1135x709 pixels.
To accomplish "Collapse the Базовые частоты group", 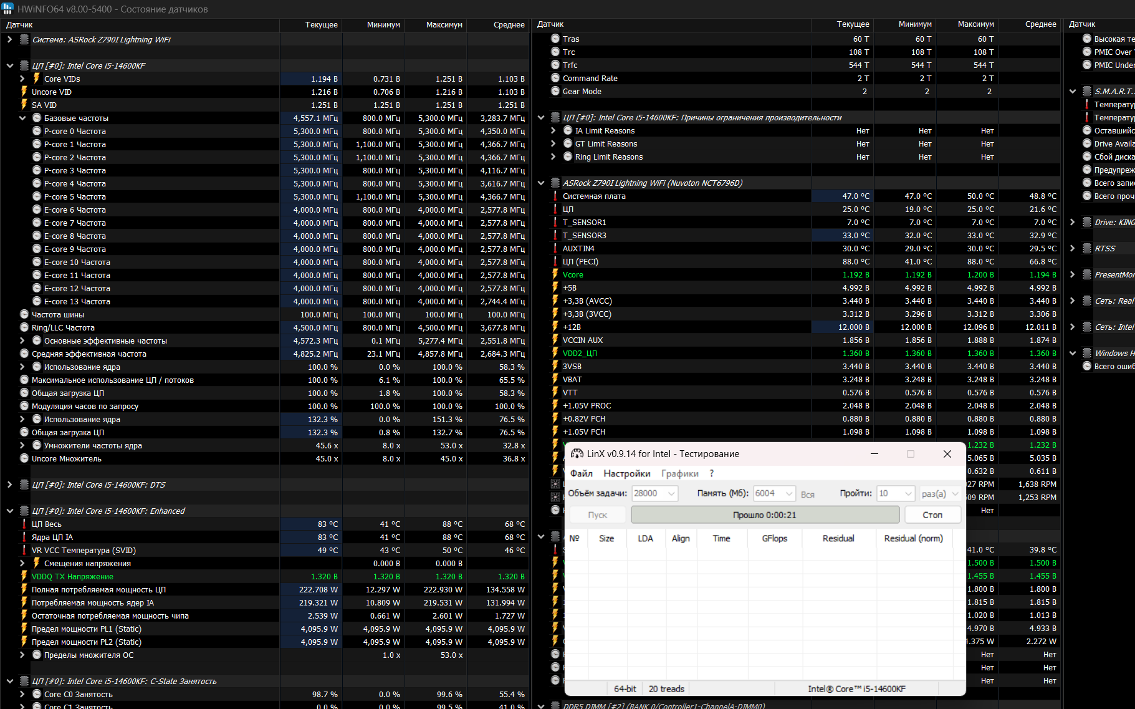I will (x=22, y=118).
